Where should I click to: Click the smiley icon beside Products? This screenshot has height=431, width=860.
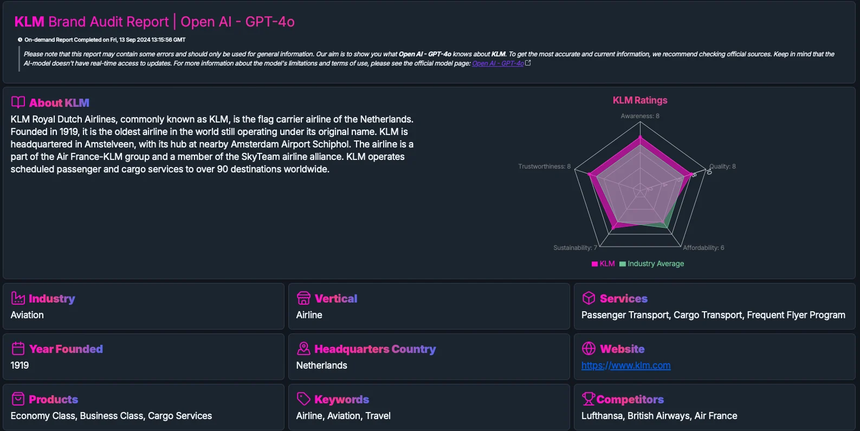pyautogui.click(x=17, y=398)
